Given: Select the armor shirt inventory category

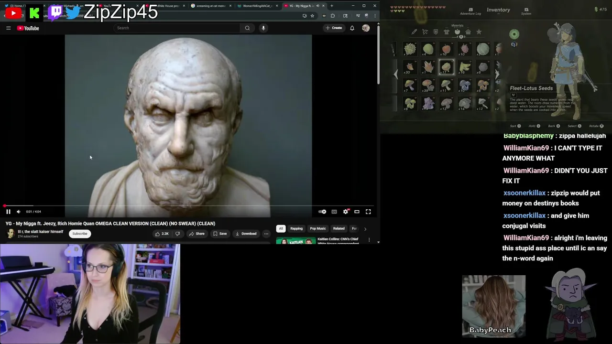Looking at the screenshot, I should [x=447, y=32].
